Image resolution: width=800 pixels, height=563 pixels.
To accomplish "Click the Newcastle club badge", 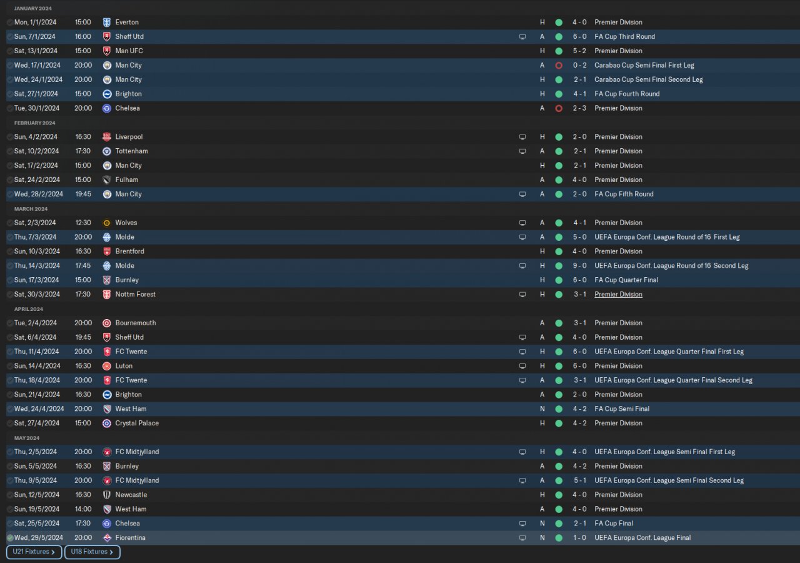I will click(x=107, y=495).
